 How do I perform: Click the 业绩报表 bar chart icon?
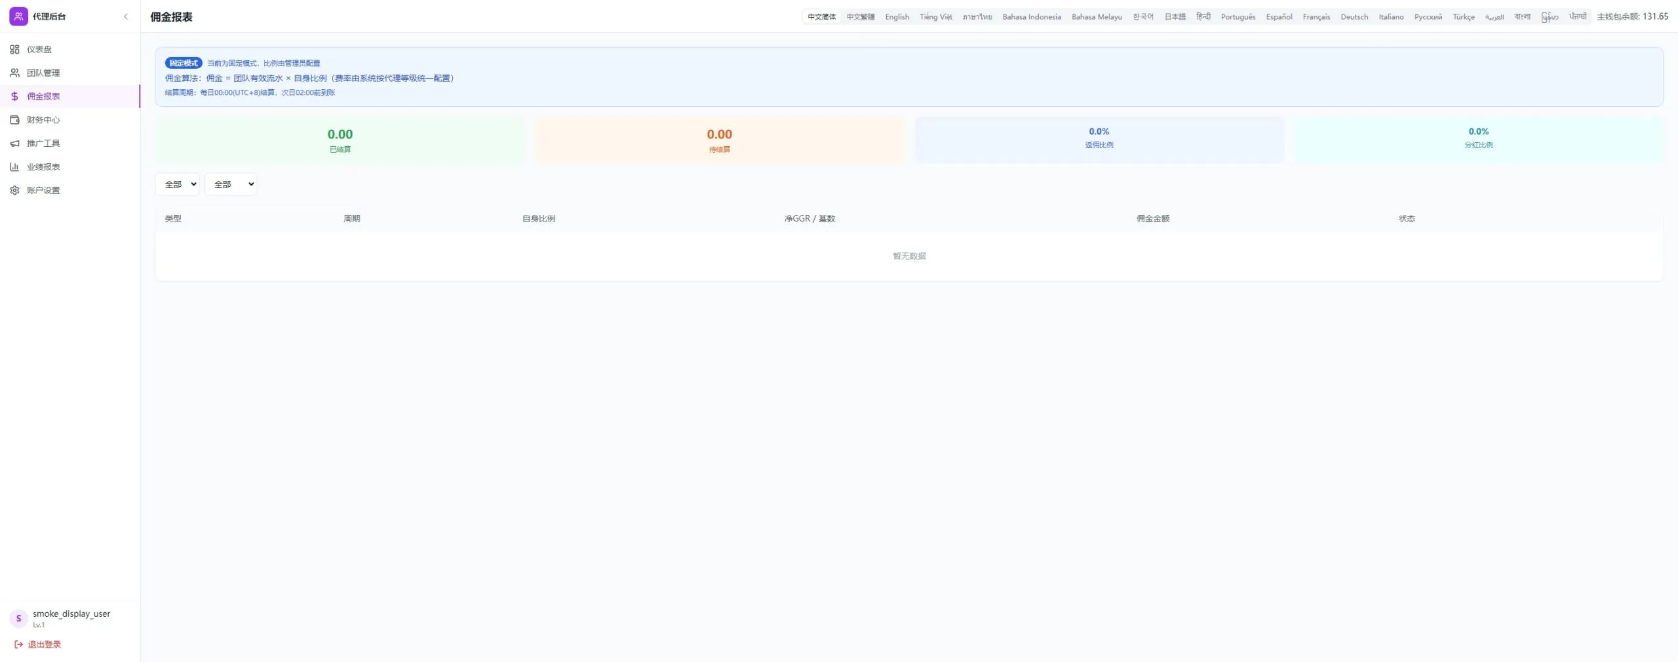tap(14, 167)
